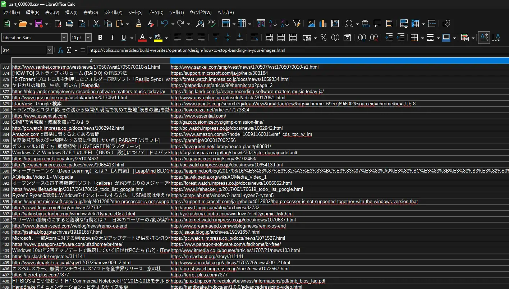Toggle Underline formatting
The image size is (509, 289).
coord(124,37)
